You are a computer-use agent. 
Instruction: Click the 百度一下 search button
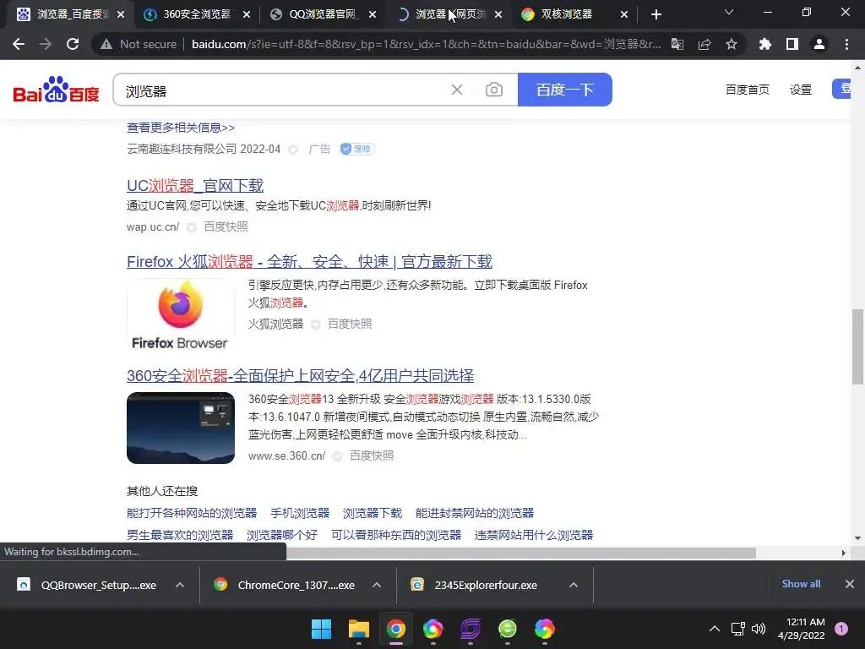[x=565, y=90]
